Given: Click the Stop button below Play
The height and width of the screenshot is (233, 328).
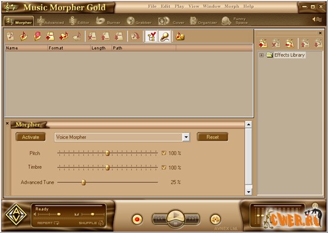Looking at the screenshot, I should click(x=176, y=224).
